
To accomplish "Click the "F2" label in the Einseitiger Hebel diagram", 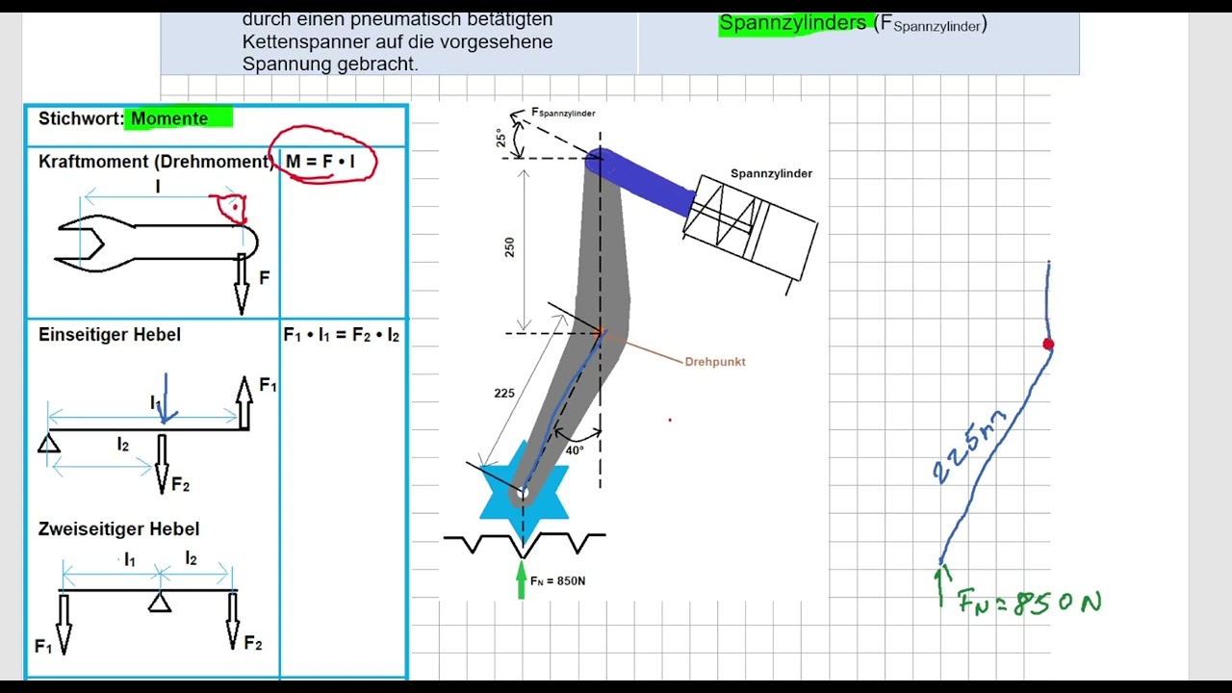I will [x=181, y=485].
